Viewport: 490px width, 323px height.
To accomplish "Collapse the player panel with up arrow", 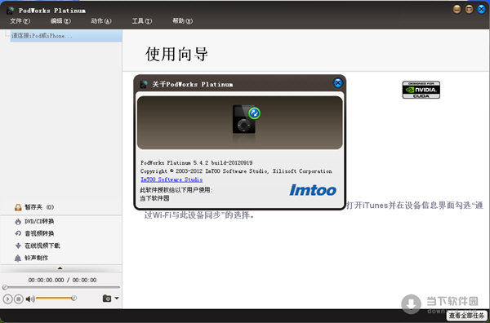I will pyautogui.click(x=60, y=268).
